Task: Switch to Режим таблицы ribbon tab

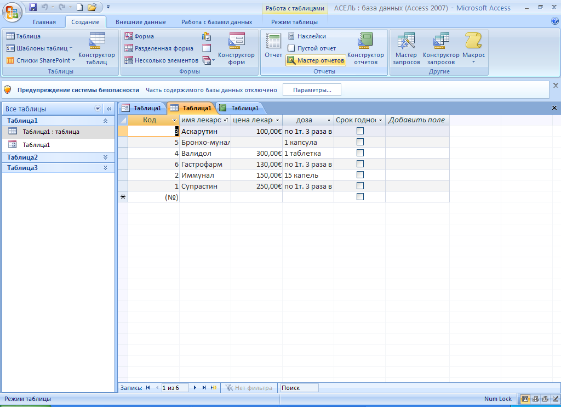Action: (x=294, y=22)
